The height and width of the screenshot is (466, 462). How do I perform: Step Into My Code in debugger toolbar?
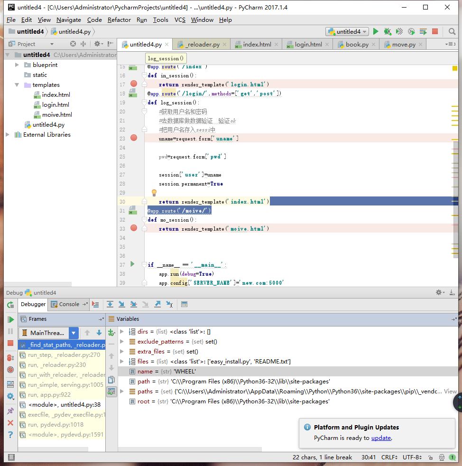(x=134, y=304)
